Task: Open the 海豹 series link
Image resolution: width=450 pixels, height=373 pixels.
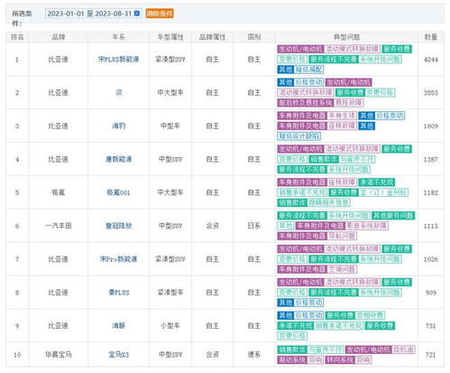Action: point(119,126)
